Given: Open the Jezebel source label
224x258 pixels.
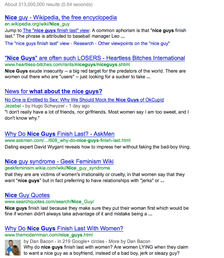Looking at the screenshot, I should (13, 106).
